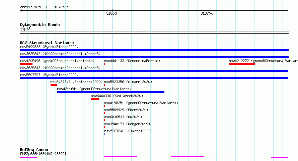This screenshot has height=161, width=298.
Task: Click the 31860k ruler tick label
Action: [x=112, y=13]
